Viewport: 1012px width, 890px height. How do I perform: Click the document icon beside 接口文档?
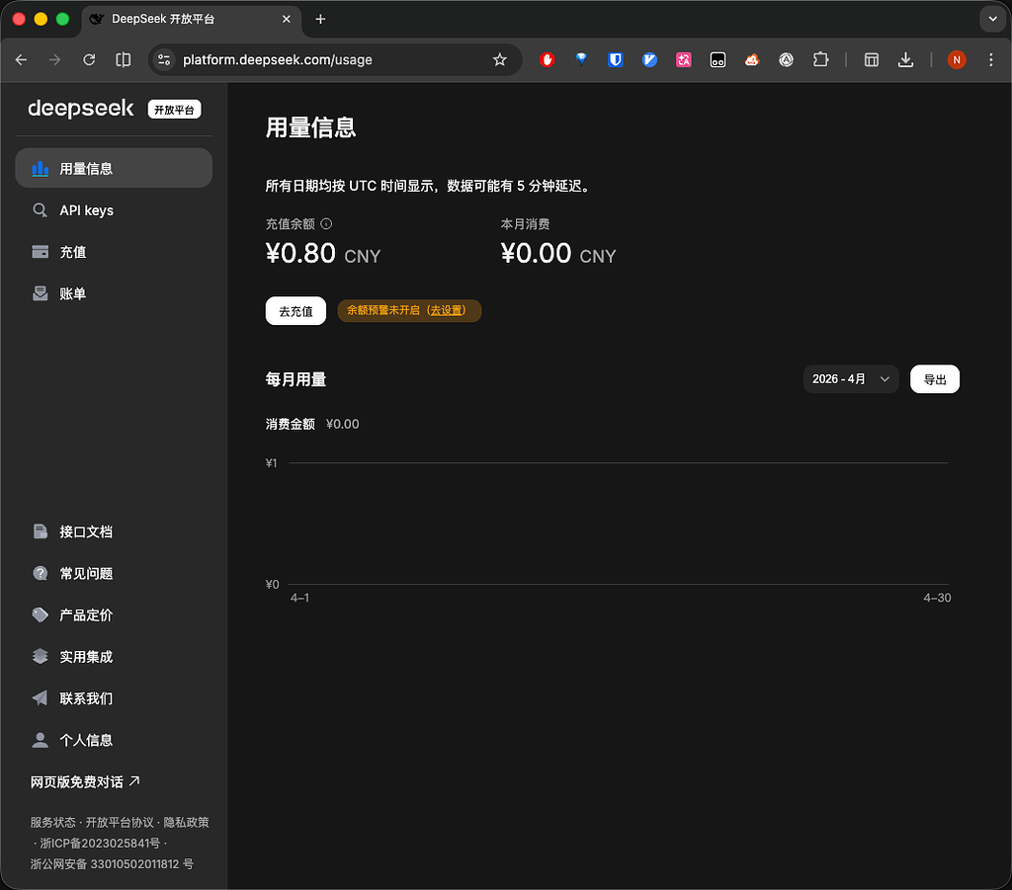coord(40,531)
